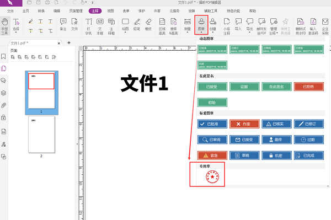Viewport: 331px width, 220px height.
Task: Choose the highlight marker tool
Action: point(30,22)
